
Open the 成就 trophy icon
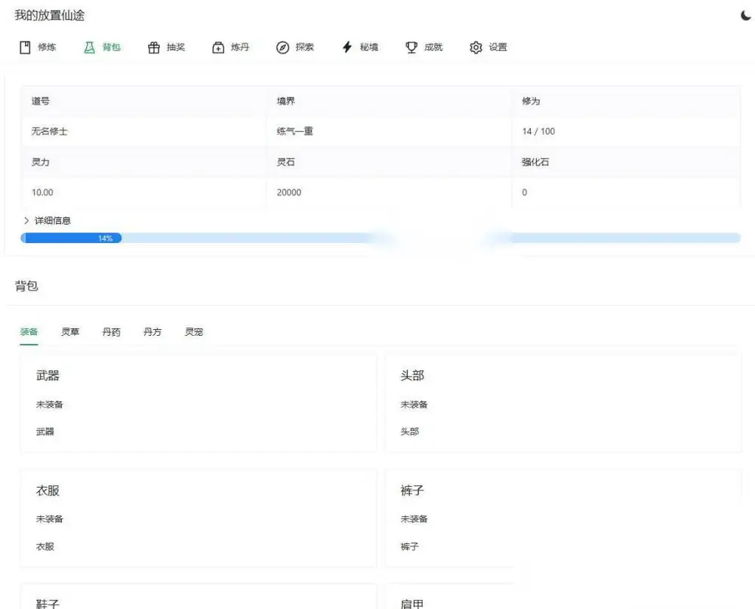411,48
